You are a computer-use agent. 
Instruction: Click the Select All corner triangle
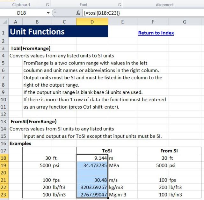4,22
